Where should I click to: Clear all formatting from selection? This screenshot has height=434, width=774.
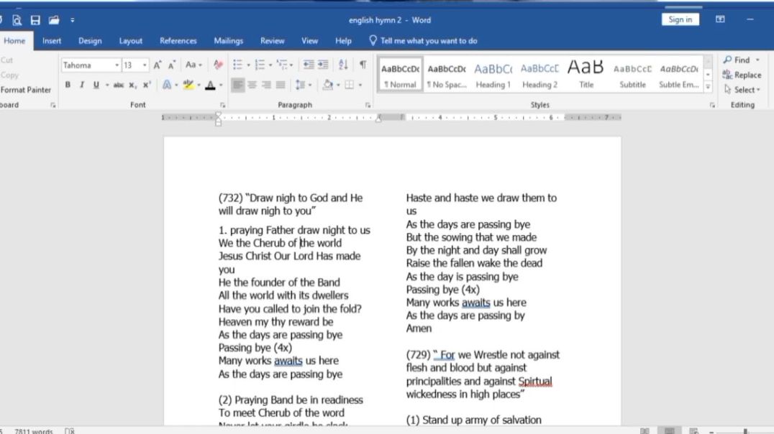tap(218, 65)
